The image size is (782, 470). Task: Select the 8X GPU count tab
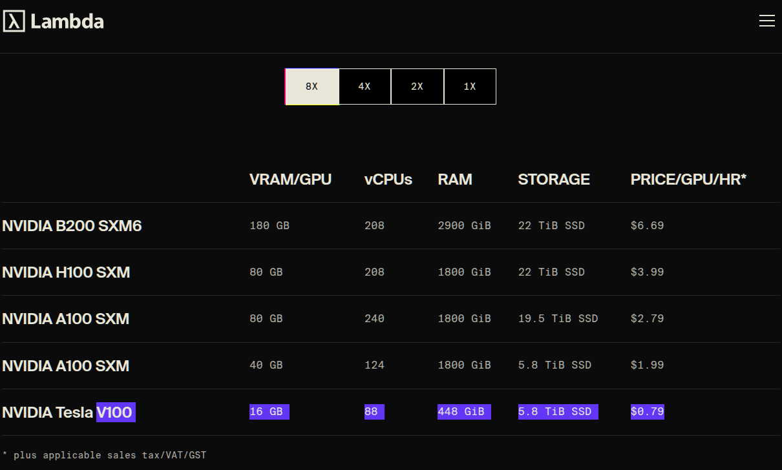point(312,87)
